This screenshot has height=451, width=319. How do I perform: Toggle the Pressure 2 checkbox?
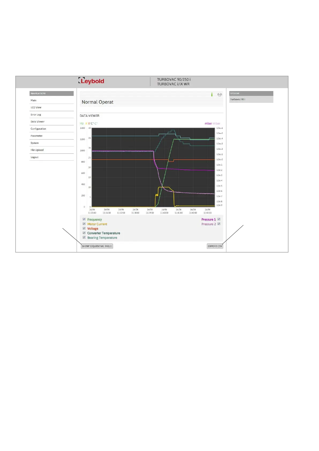click(x=219, y=224)
